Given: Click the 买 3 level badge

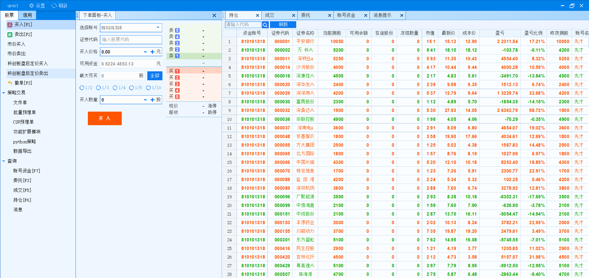Looking at the screenshot, I should tap(177, 84).
